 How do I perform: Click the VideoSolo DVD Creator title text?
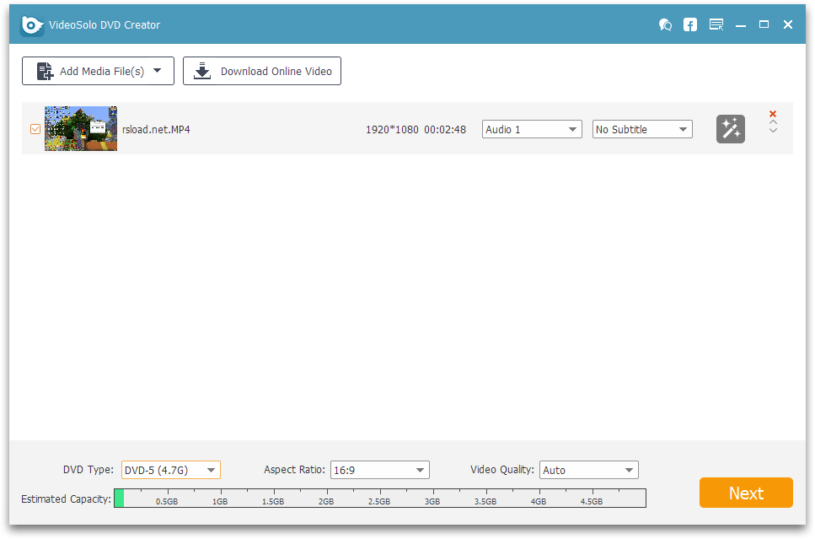click(x=105, y=25)
